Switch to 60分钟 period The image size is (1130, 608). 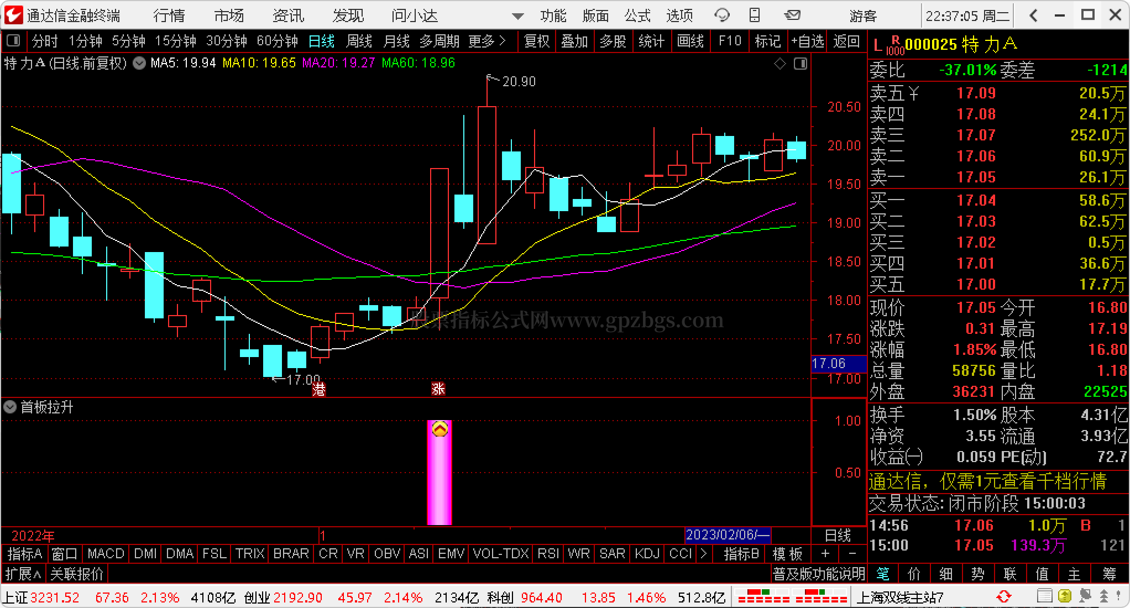click(278, 41)
